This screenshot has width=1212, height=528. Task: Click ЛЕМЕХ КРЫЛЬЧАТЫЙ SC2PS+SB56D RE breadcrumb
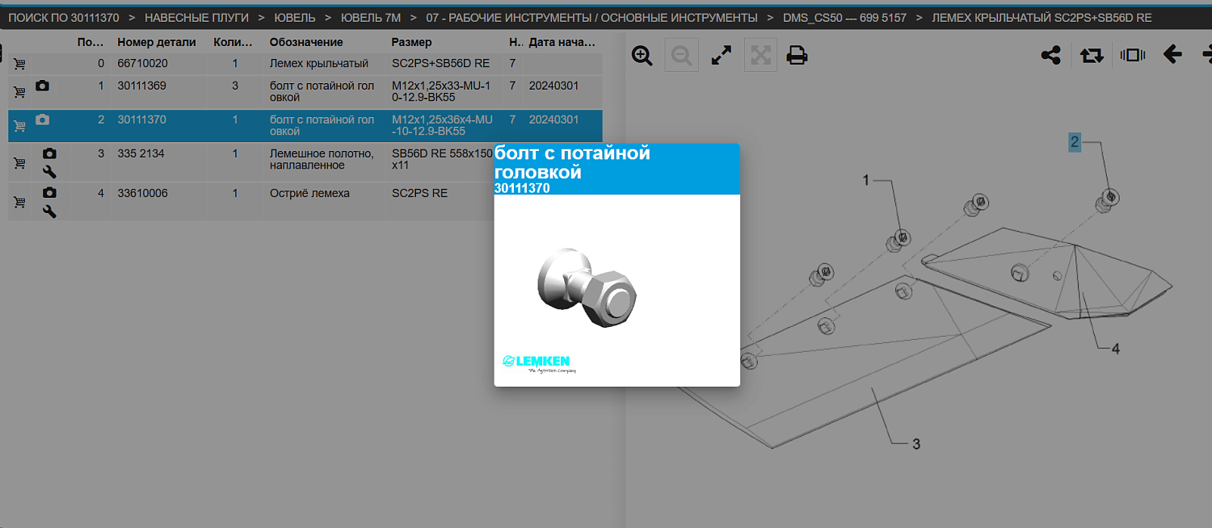click(x=1042, y=18)
